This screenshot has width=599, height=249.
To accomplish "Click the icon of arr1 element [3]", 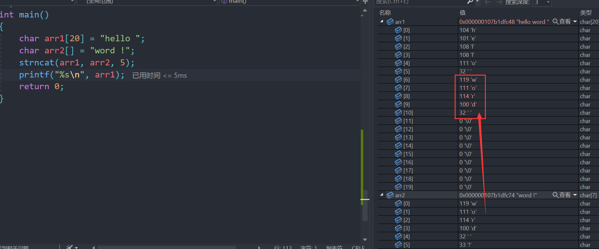I will [x=398, y=55].
